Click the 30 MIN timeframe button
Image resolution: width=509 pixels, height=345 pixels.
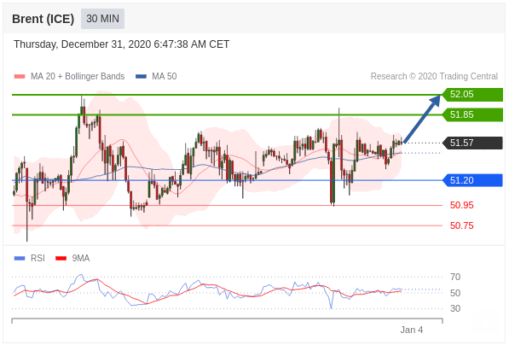click(x=102, y=19)
